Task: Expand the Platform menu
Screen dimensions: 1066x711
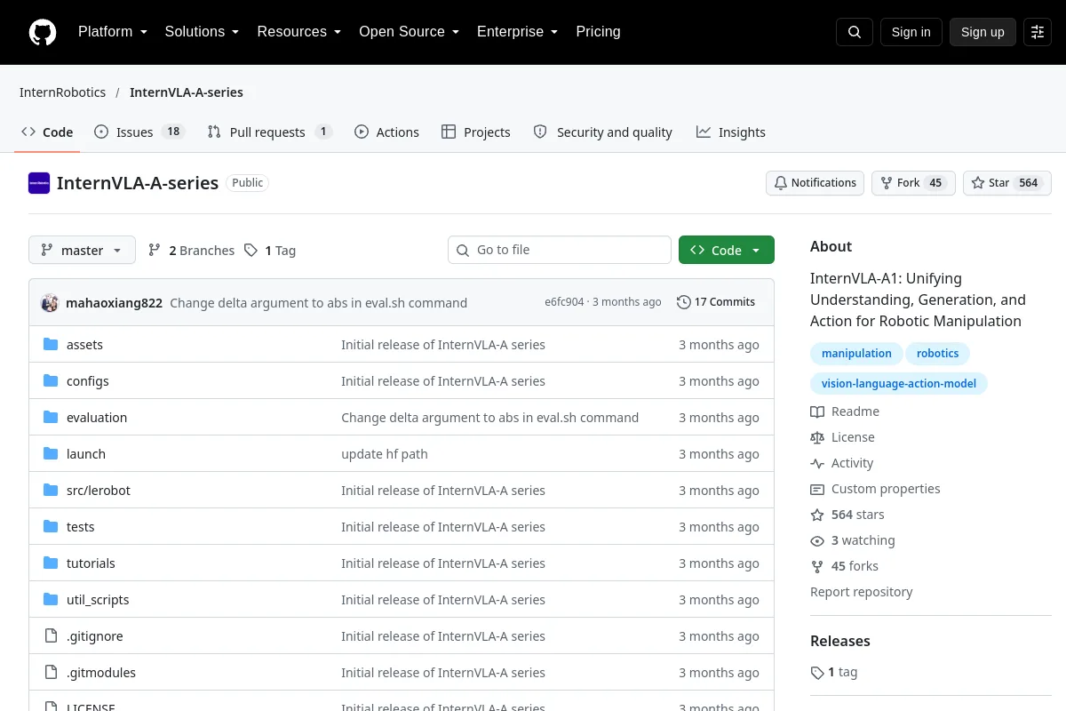Action: [112, 32]
